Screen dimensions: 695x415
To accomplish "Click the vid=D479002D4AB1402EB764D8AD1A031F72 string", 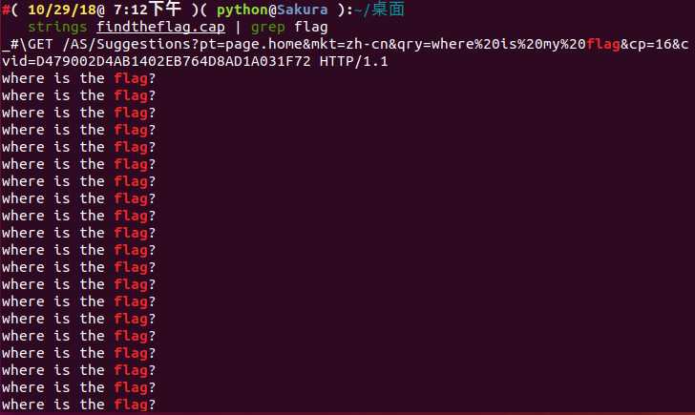I will [x=157, y=62].
